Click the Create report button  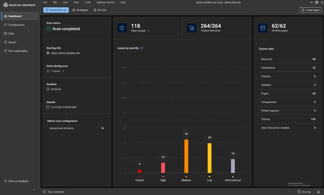click(x=311, y=10)
